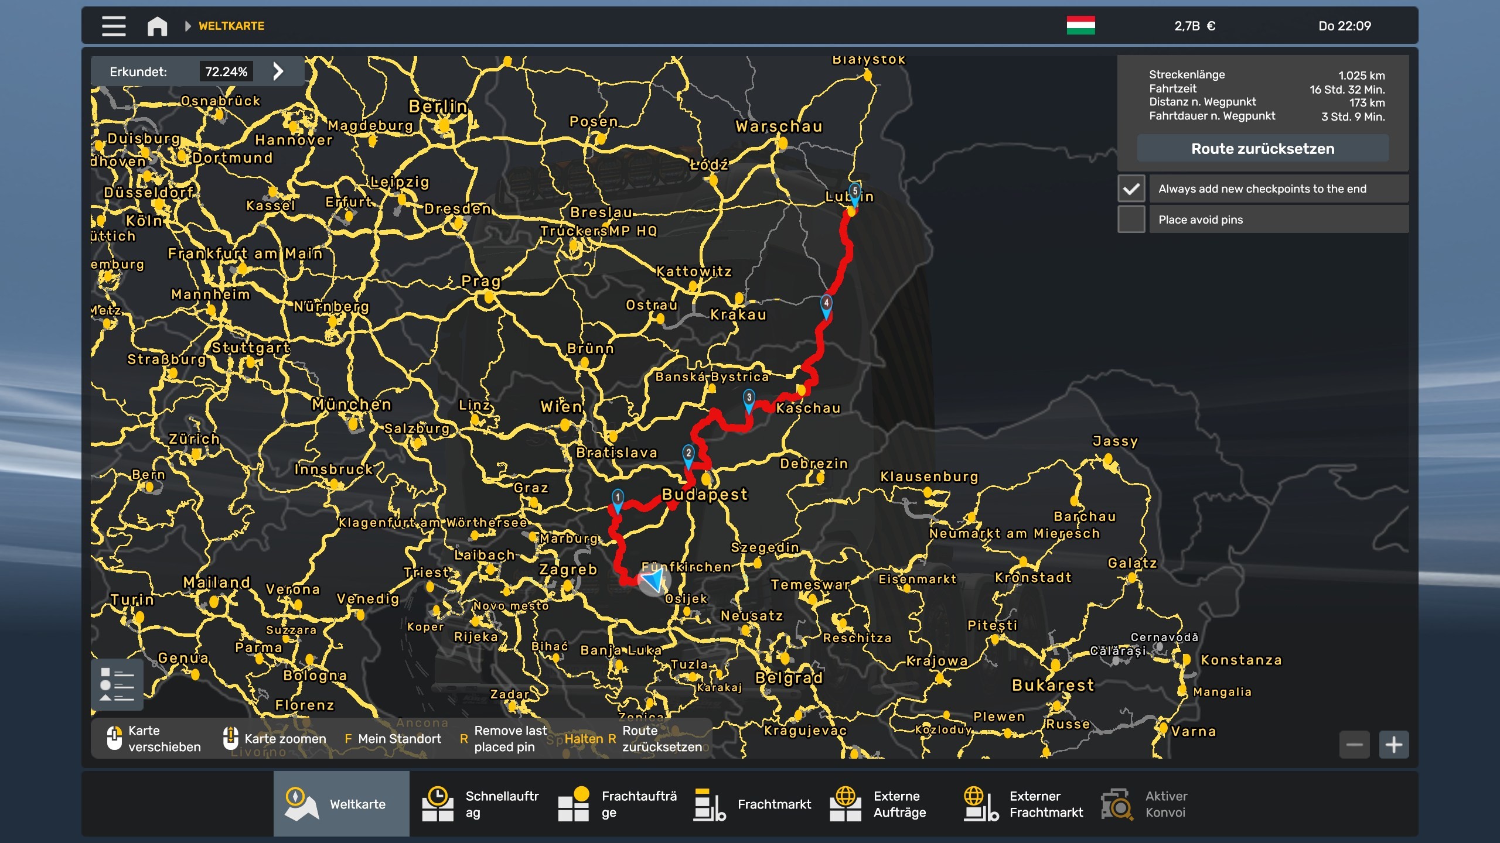Open the Weltkarte tab

pyautogui.click(x=341, y=804)
